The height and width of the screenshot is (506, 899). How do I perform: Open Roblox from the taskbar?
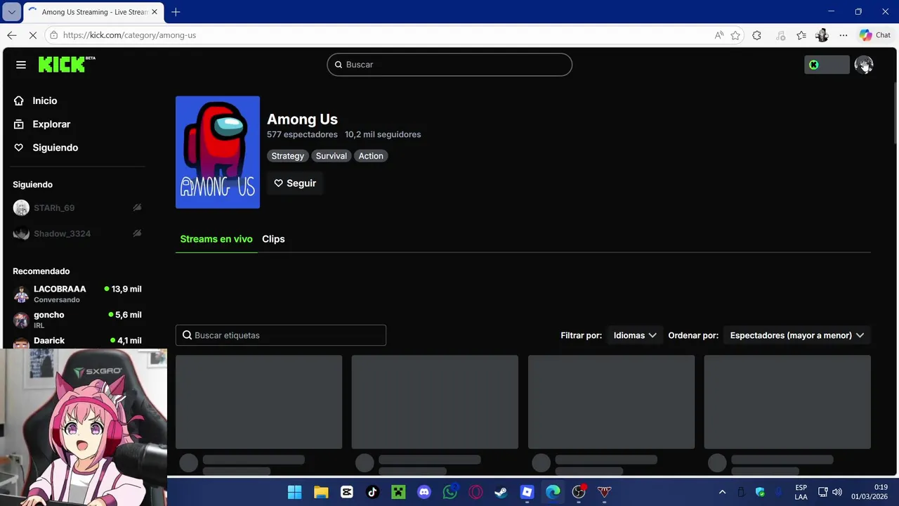[527, 492]
